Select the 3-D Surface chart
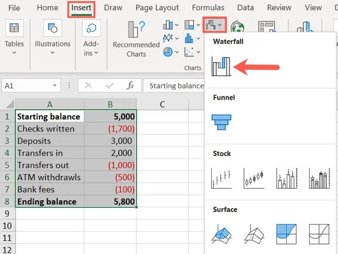The width and height of the screenshot is (338, 254). click(221, 234)
